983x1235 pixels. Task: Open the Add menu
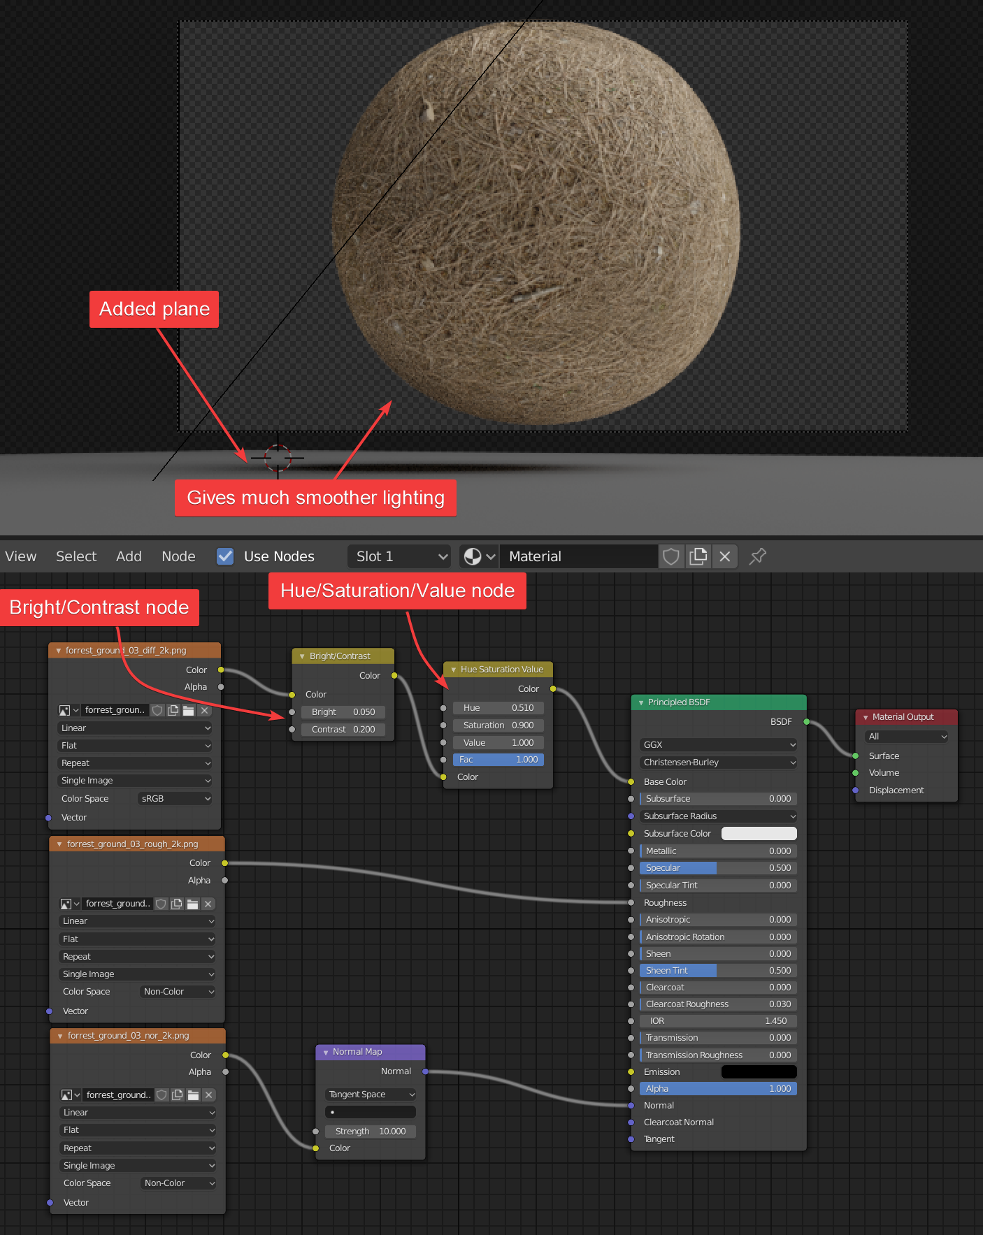129,556
